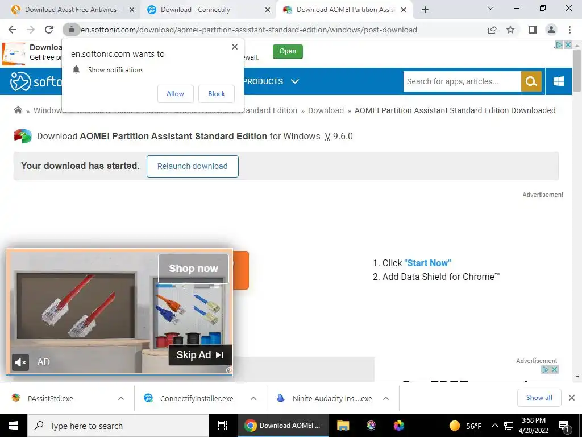Focus the Search for apps, articles field
This screenshot has width=582, height=437.
pos(462,81)
